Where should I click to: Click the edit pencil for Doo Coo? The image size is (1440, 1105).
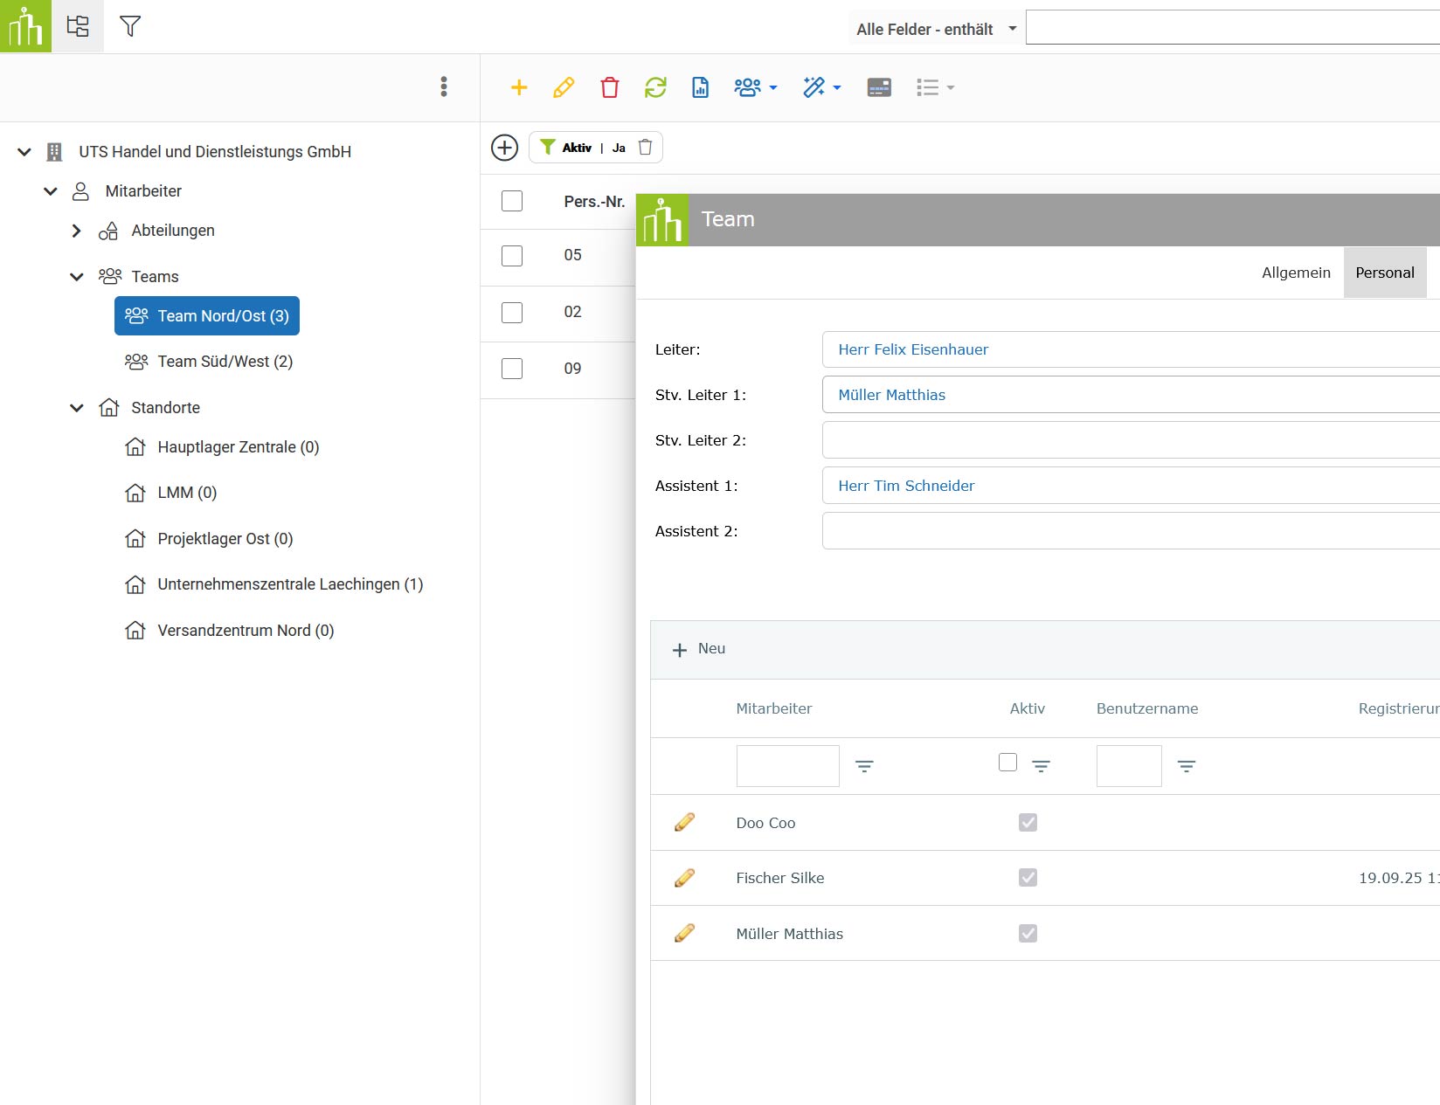tap(685, 822)
